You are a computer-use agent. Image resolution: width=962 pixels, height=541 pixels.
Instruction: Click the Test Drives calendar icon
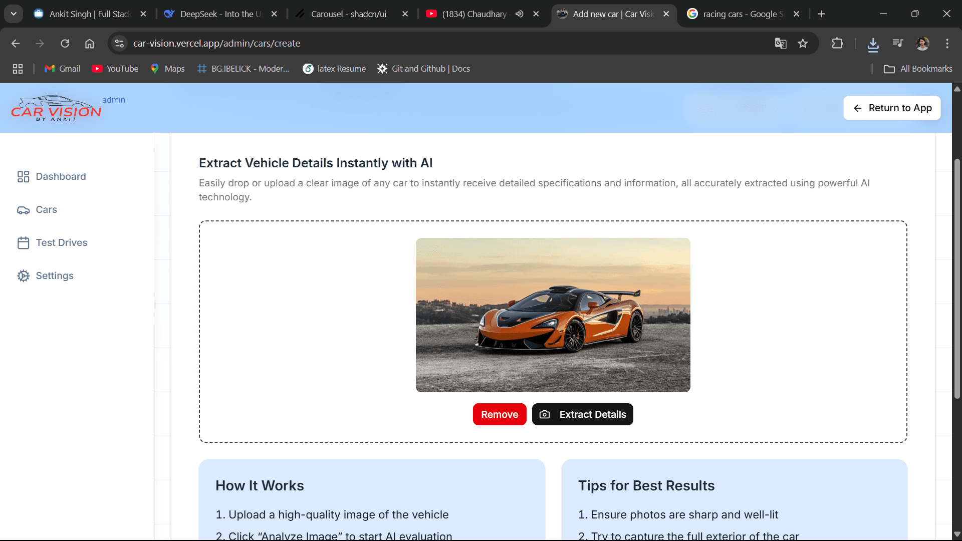[23, 242]
